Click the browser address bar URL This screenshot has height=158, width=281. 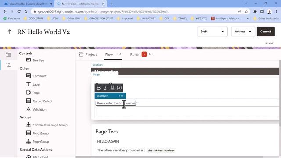click(x=103, y=11)
